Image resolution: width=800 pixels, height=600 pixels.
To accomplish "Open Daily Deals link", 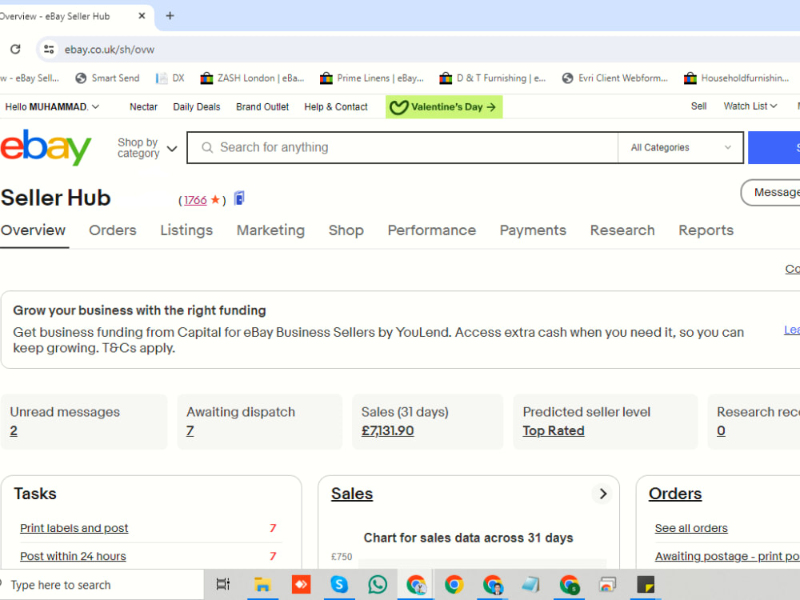I will (197, 106).
